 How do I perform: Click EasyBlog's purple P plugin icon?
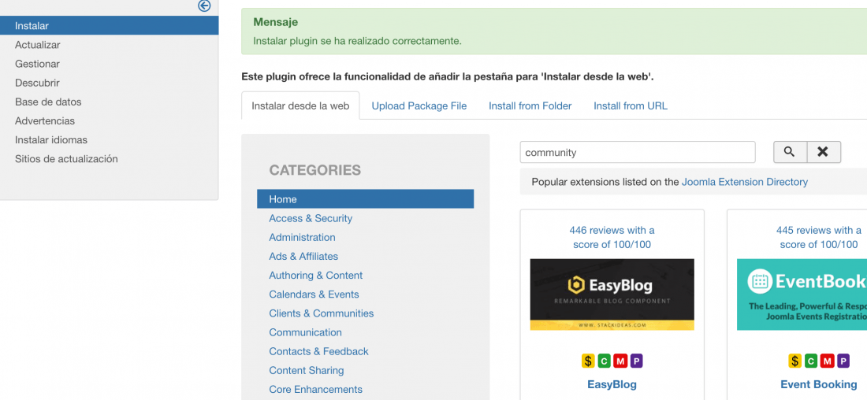[x=636, y=361]
